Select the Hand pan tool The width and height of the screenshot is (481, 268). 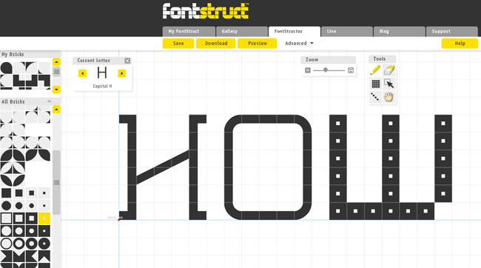tap(388, 97)
